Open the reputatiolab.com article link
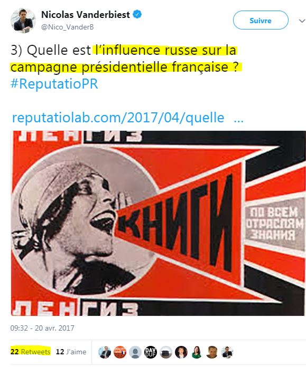The height and width of the screenshot is (367, 306). pos(118,118)
